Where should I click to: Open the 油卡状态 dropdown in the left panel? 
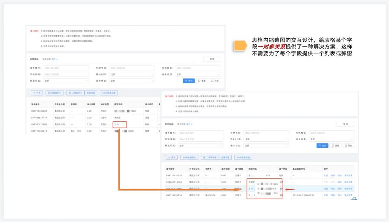[x=132, y=81]
